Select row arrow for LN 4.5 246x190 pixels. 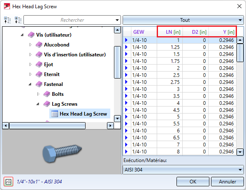click(x=126, y=110)
